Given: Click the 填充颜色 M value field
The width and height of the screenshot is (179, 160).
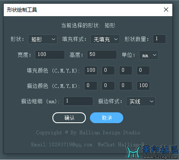Looking at the screenshot, I should 108,70.
